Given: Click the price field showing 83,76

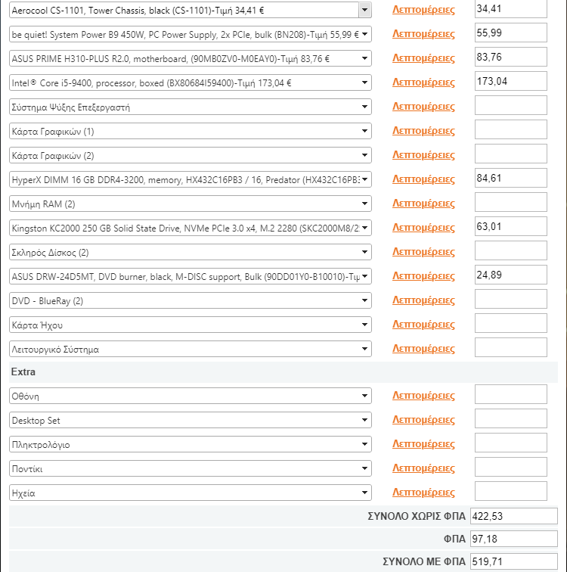Looking at the screenshot, I should 511,57.
